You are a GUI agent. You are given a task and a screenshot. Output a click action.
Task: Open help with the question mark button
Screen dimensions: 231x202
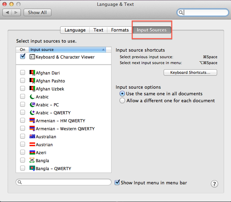pyautogui.click(x=214, y=184)
